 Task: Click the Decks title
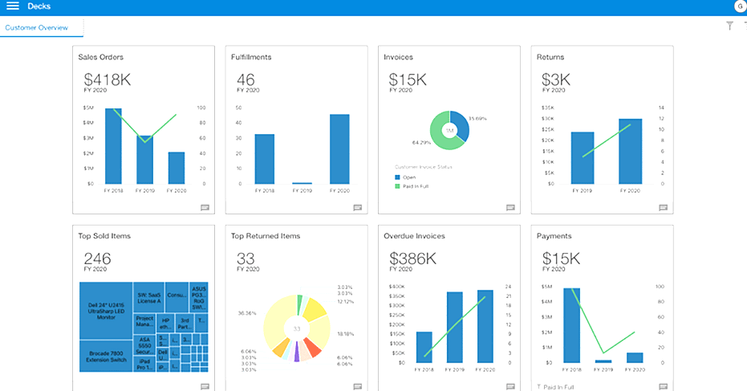[39, 6]
